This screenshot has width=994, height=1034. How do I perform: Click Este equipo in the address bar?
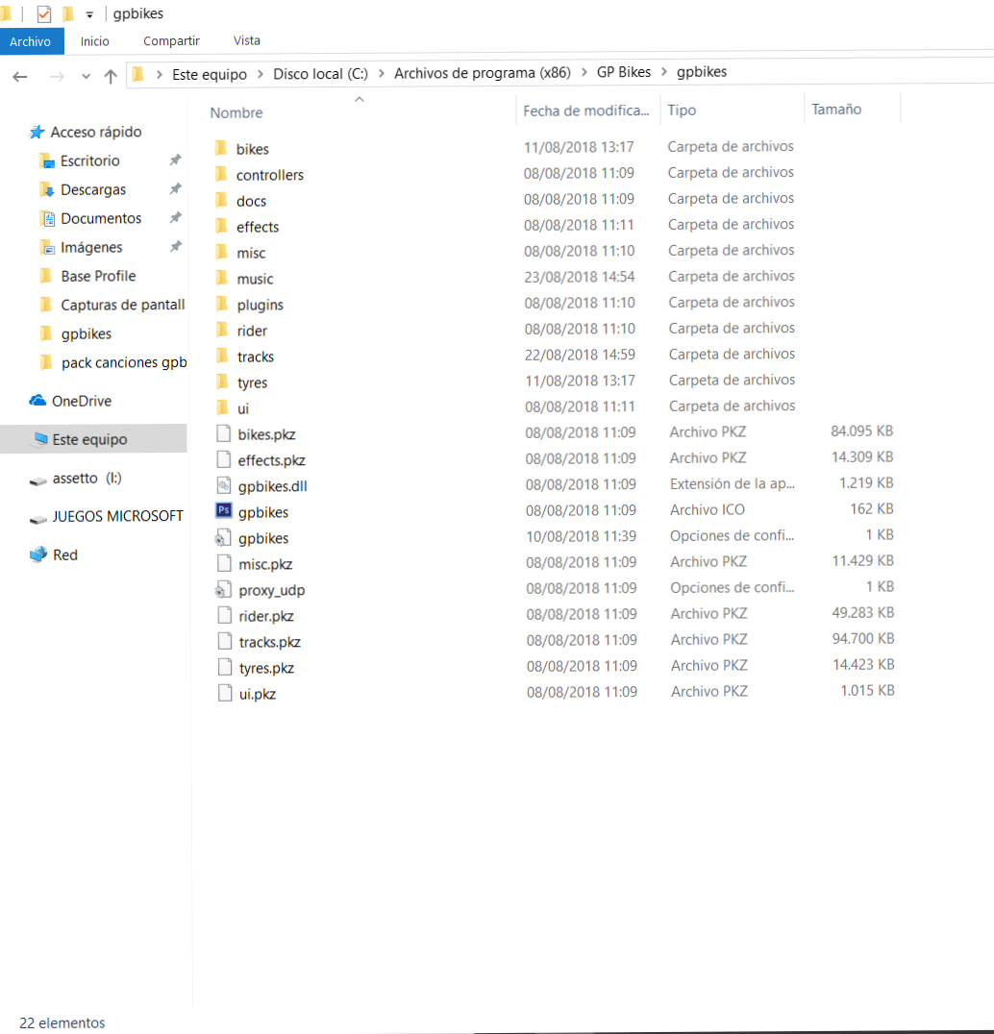(210, 75)
